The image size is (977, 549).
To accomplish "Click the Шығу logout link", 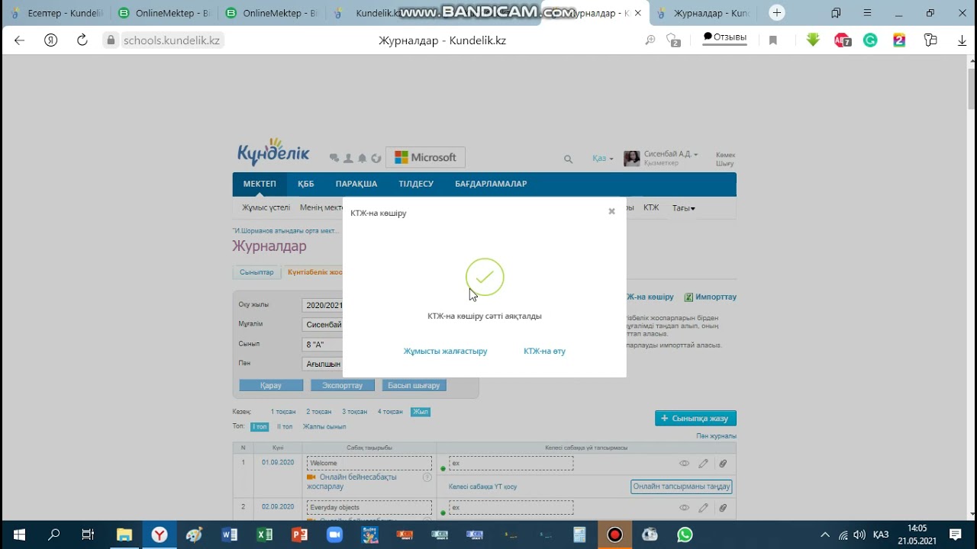I will coord(725,164).
